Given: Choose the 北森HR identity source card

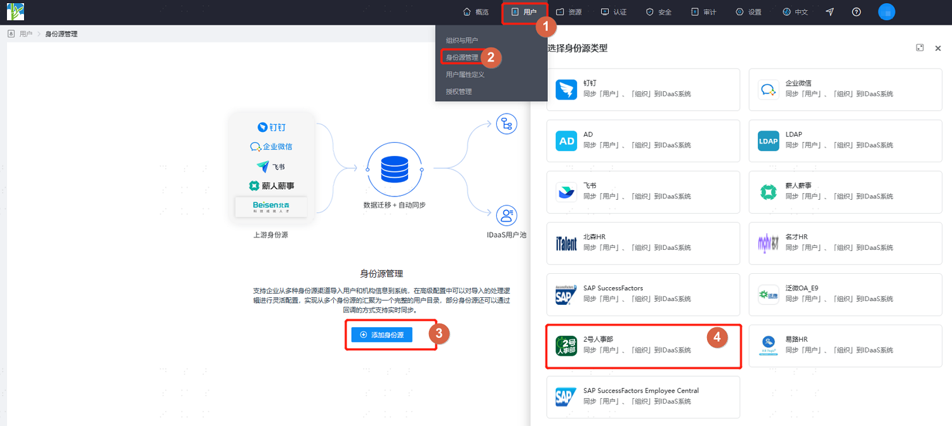Looking at the screenshot, I should (x=643, y=243).
